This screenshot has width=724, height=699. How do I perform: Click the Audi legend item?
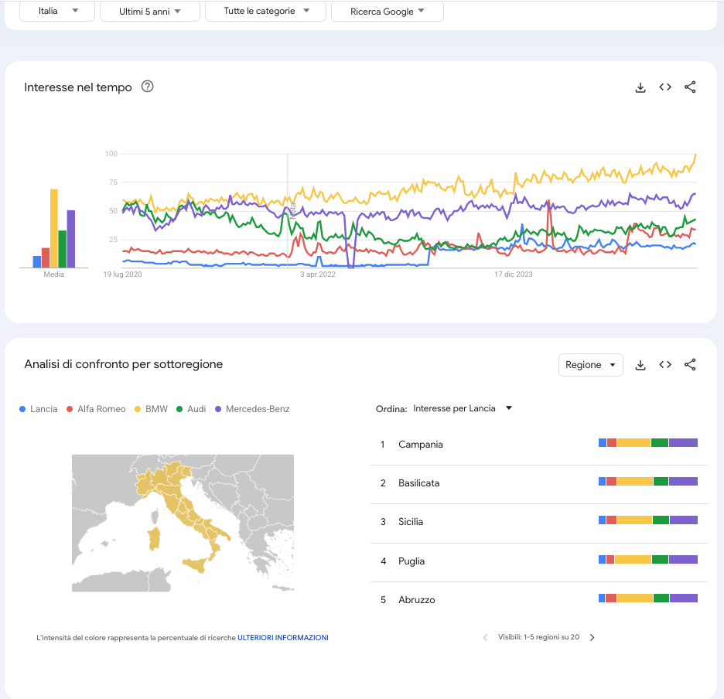pos(191,409)
